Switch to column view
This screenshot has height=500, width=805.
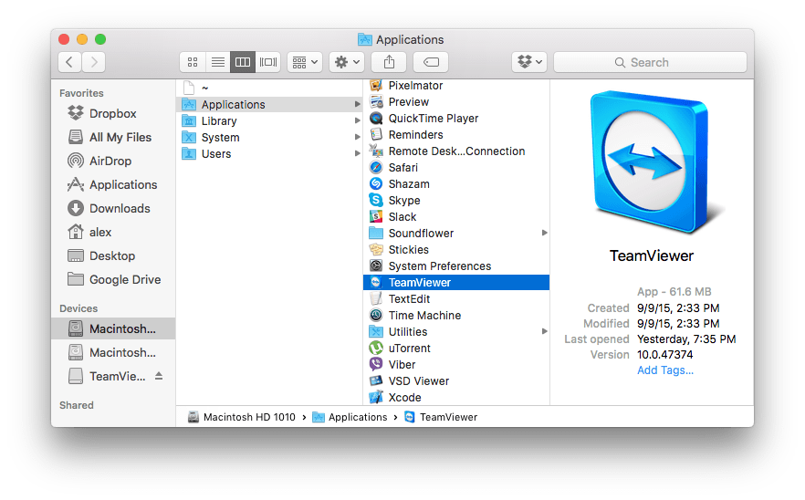pos(243,62)
